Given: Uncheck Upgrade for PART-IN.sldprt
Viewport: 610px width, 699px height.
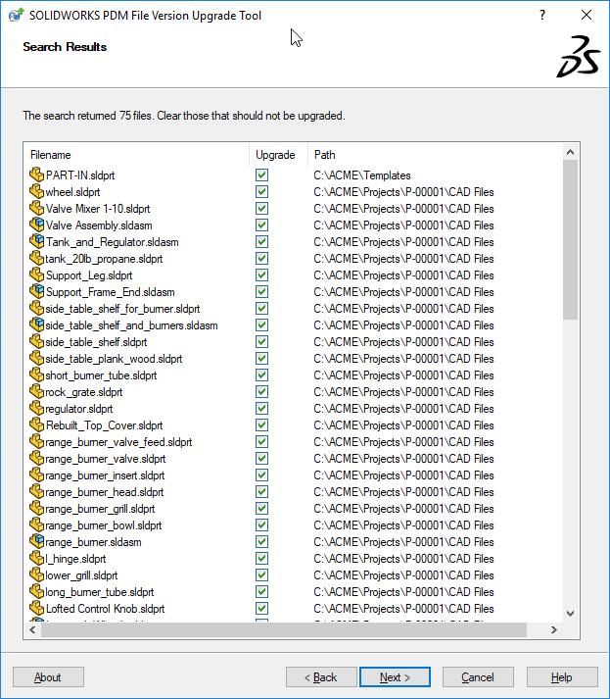Looking at the screenshot, I should coord(261,175).
